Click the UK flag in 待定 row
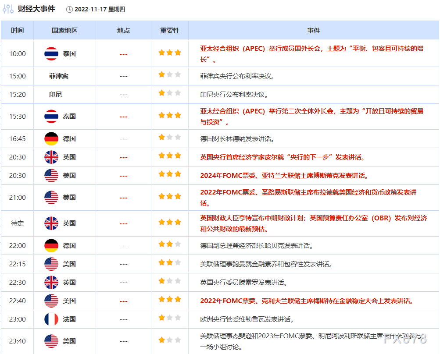The height and width of the screenshot is (354, 440). 51,223
